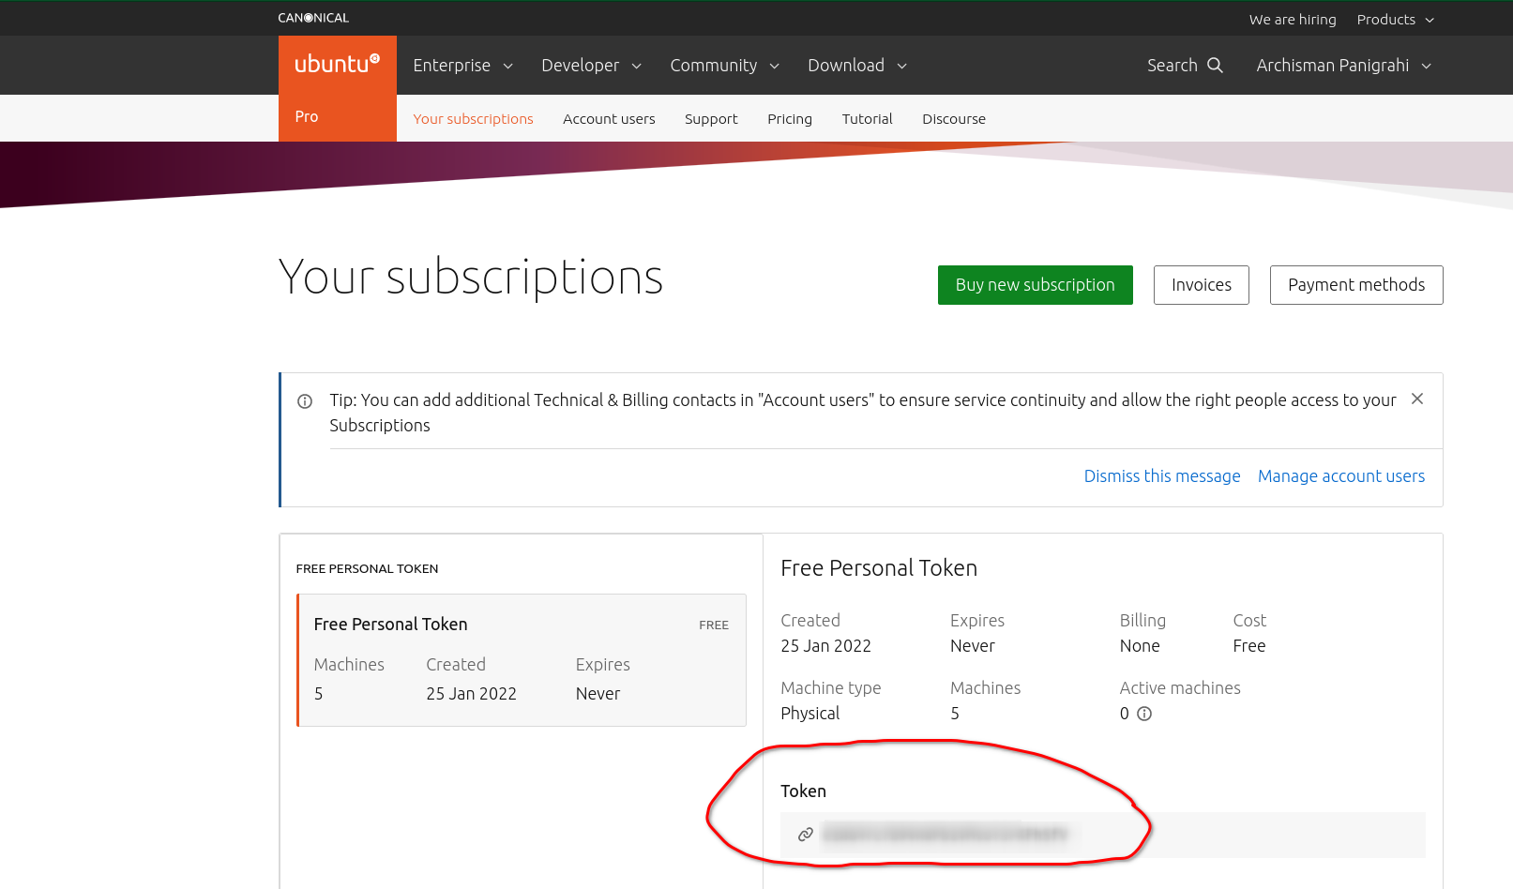Click the Canonical logo at top

click(313, 18)
